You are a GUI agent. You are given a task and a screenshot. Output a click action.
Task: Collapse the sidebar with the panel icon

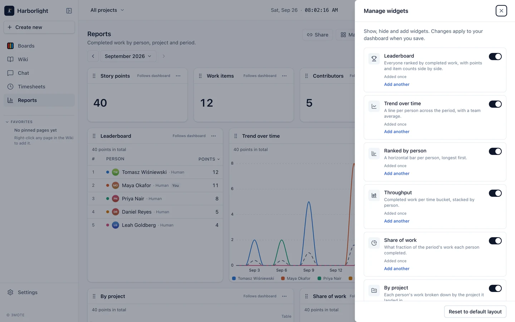[x=69, y=11]
